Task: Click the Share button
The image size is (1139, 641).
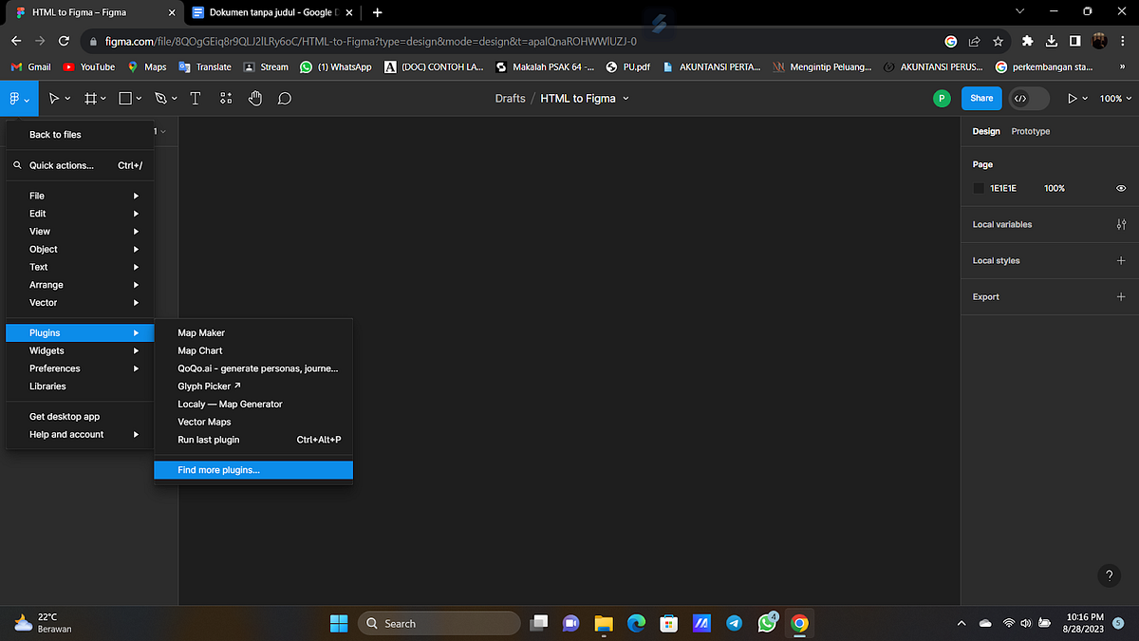Action: [x=981, y=98]
